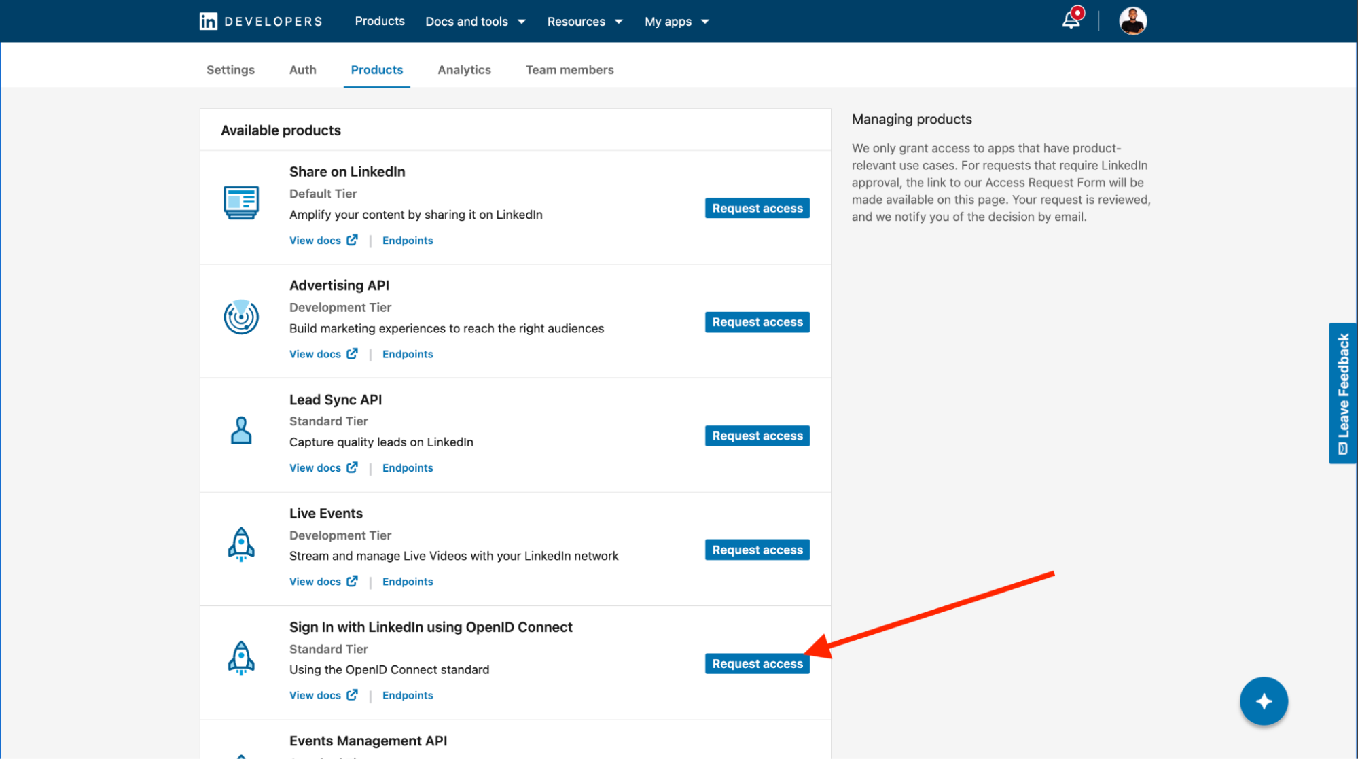Expand the Resources dropdown menu

click(585, 22)
